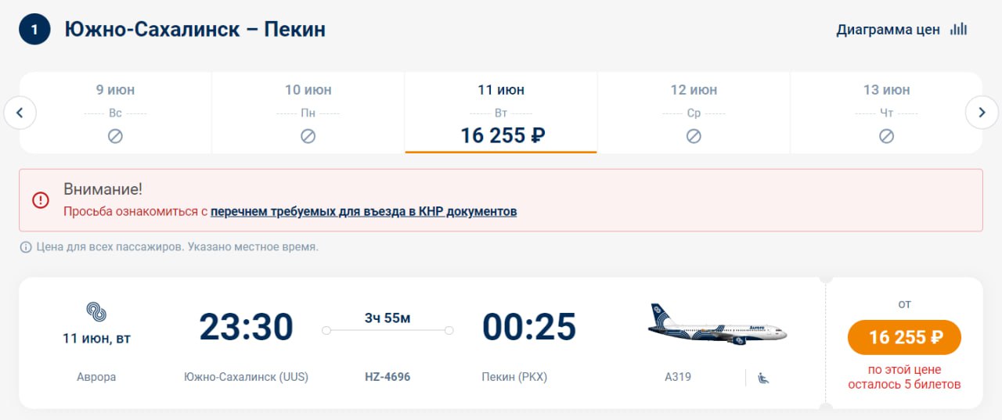Viewport: 1002px width, 420px height.
Task: Click the unavailable icon under 13 июн
Action: tap(886, 136)
